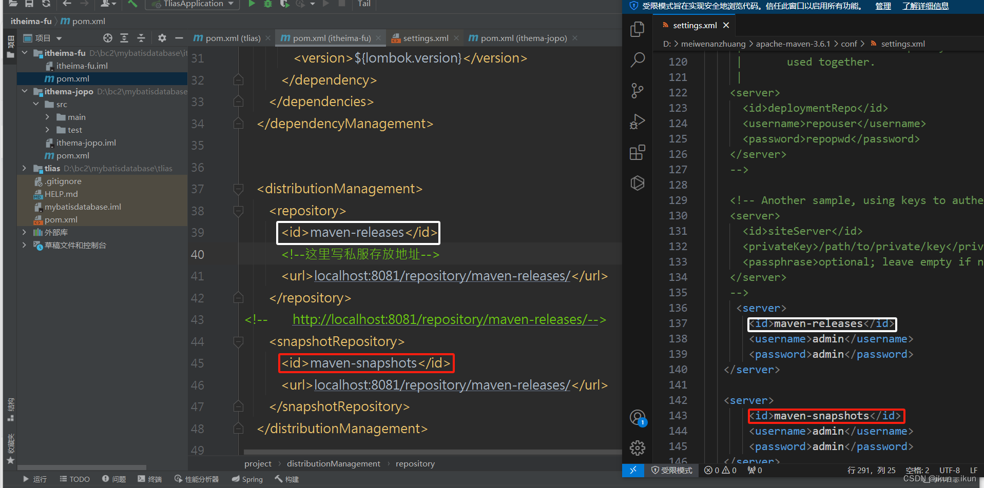Click the Expand All icon in the project panel
Image resolution: width=984 pixels, height=488 pixels.
(124, 38)
